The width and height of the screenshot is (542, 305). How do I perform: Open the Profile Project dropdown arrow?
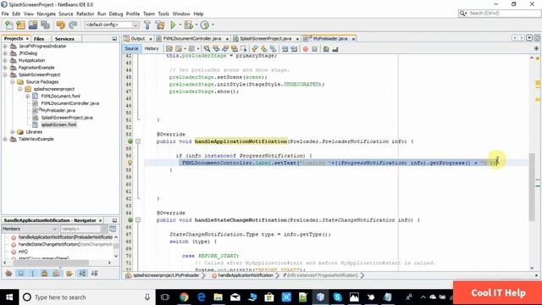pyautogui.click(x=213, y=25)
